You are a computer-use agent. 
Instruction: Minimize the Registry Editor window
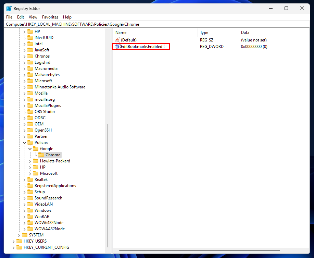(271, 9)
